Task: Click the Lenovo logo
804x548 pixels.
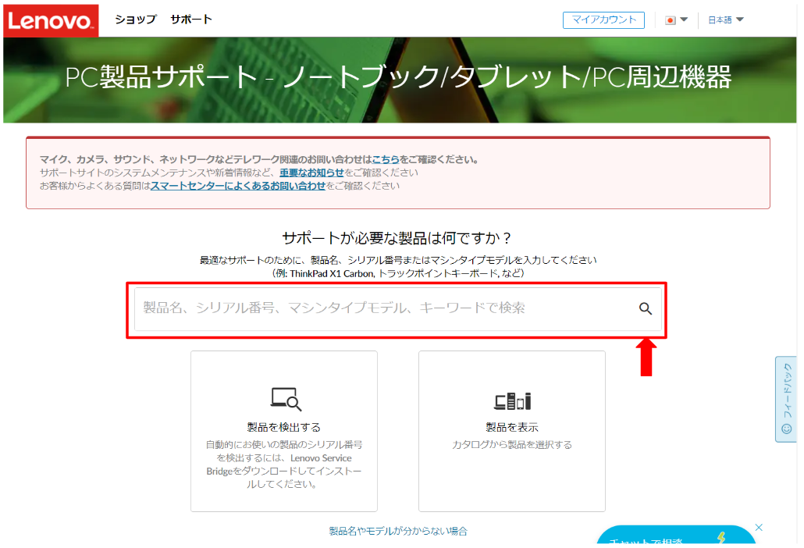Action: click(x=50, y=20)
